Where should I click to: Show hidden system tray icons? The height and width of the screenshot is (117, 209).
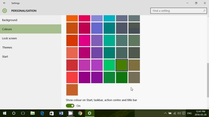165,113
